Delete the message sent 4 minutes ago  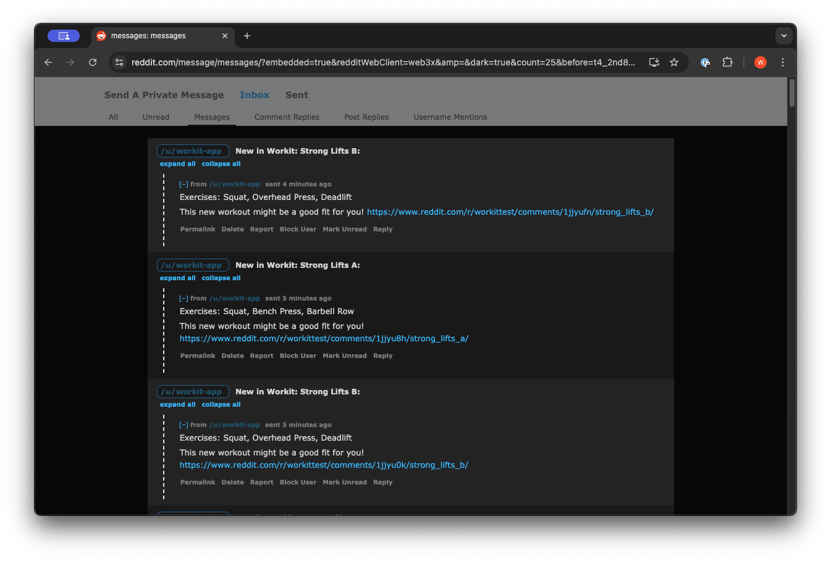coord(233,230)
